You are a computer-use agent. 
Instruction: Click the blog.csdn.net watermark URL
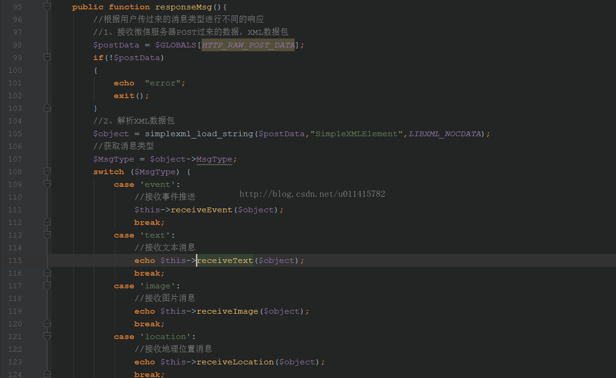(312, 194)
